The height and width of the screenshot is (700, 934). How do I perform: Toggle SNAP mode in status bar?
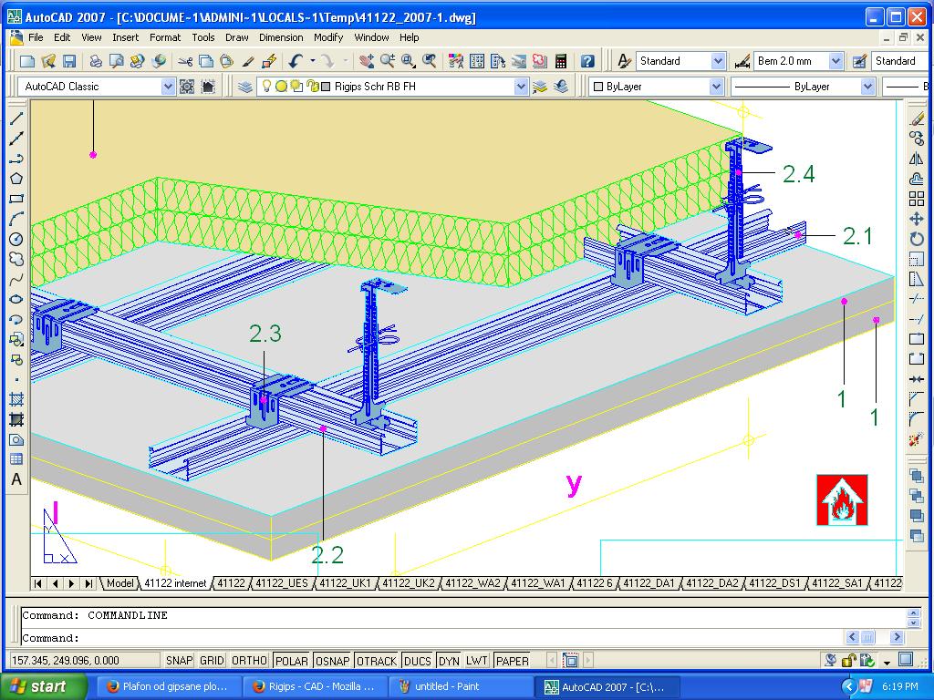[179, 661]
